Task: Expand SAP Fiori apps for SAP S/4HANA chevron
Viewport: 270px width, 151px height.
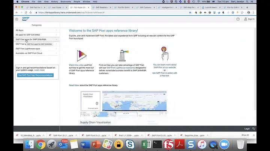Action: [x=56, y=40]
